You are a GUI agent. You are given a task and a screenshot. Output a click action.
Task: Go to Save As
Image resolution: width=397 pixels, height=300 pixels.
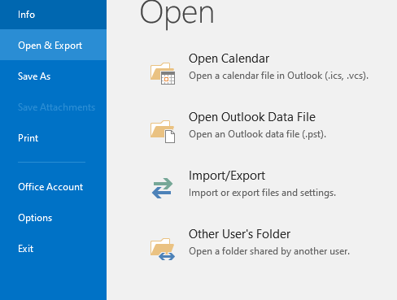coord(53,76)
